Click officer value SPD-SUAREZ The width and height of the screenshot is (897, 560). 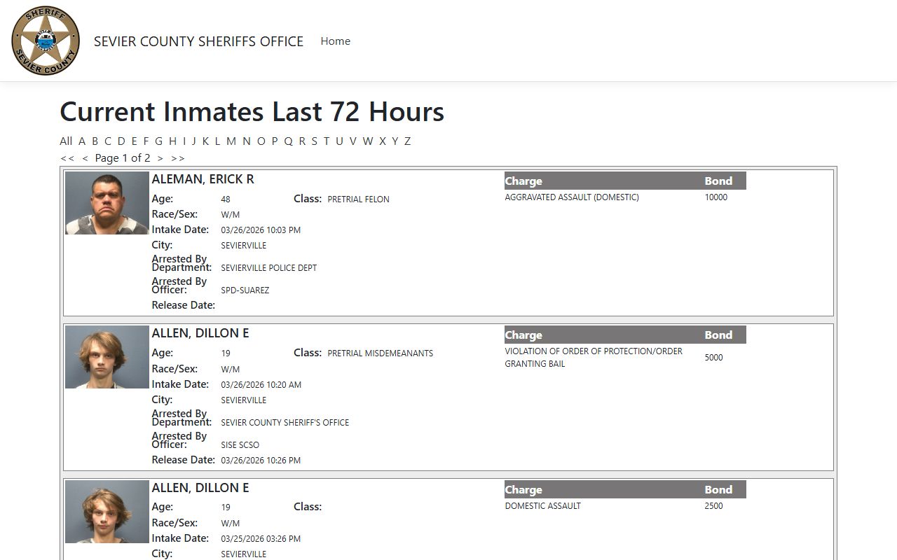point(245,290)
